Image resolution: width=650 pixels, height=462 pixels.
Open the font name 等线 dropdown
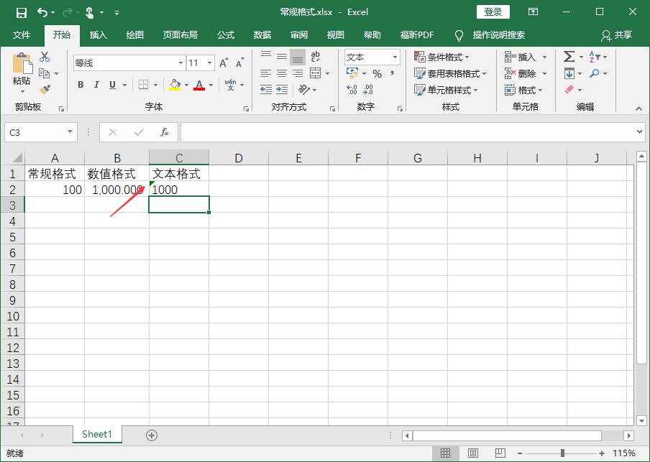pos(180,63)
